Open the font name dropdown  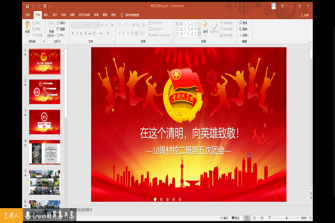pos(87,25)
